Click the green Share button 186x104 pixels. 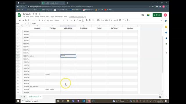(157, 15)
